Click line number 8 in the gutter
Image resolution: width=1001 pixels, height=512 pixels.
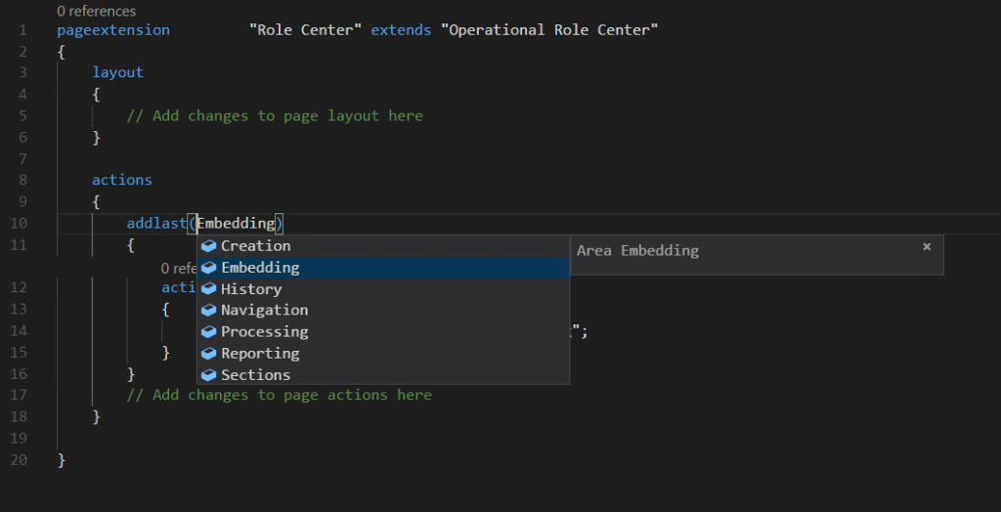(x=22, y=180)
